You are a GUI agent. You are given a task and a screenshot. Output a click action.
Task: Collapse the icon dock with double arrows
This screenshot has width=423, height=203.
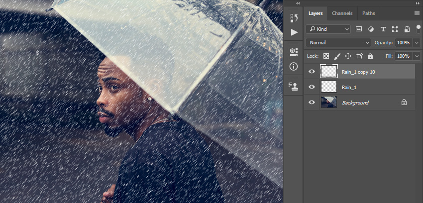coord(298,3)
